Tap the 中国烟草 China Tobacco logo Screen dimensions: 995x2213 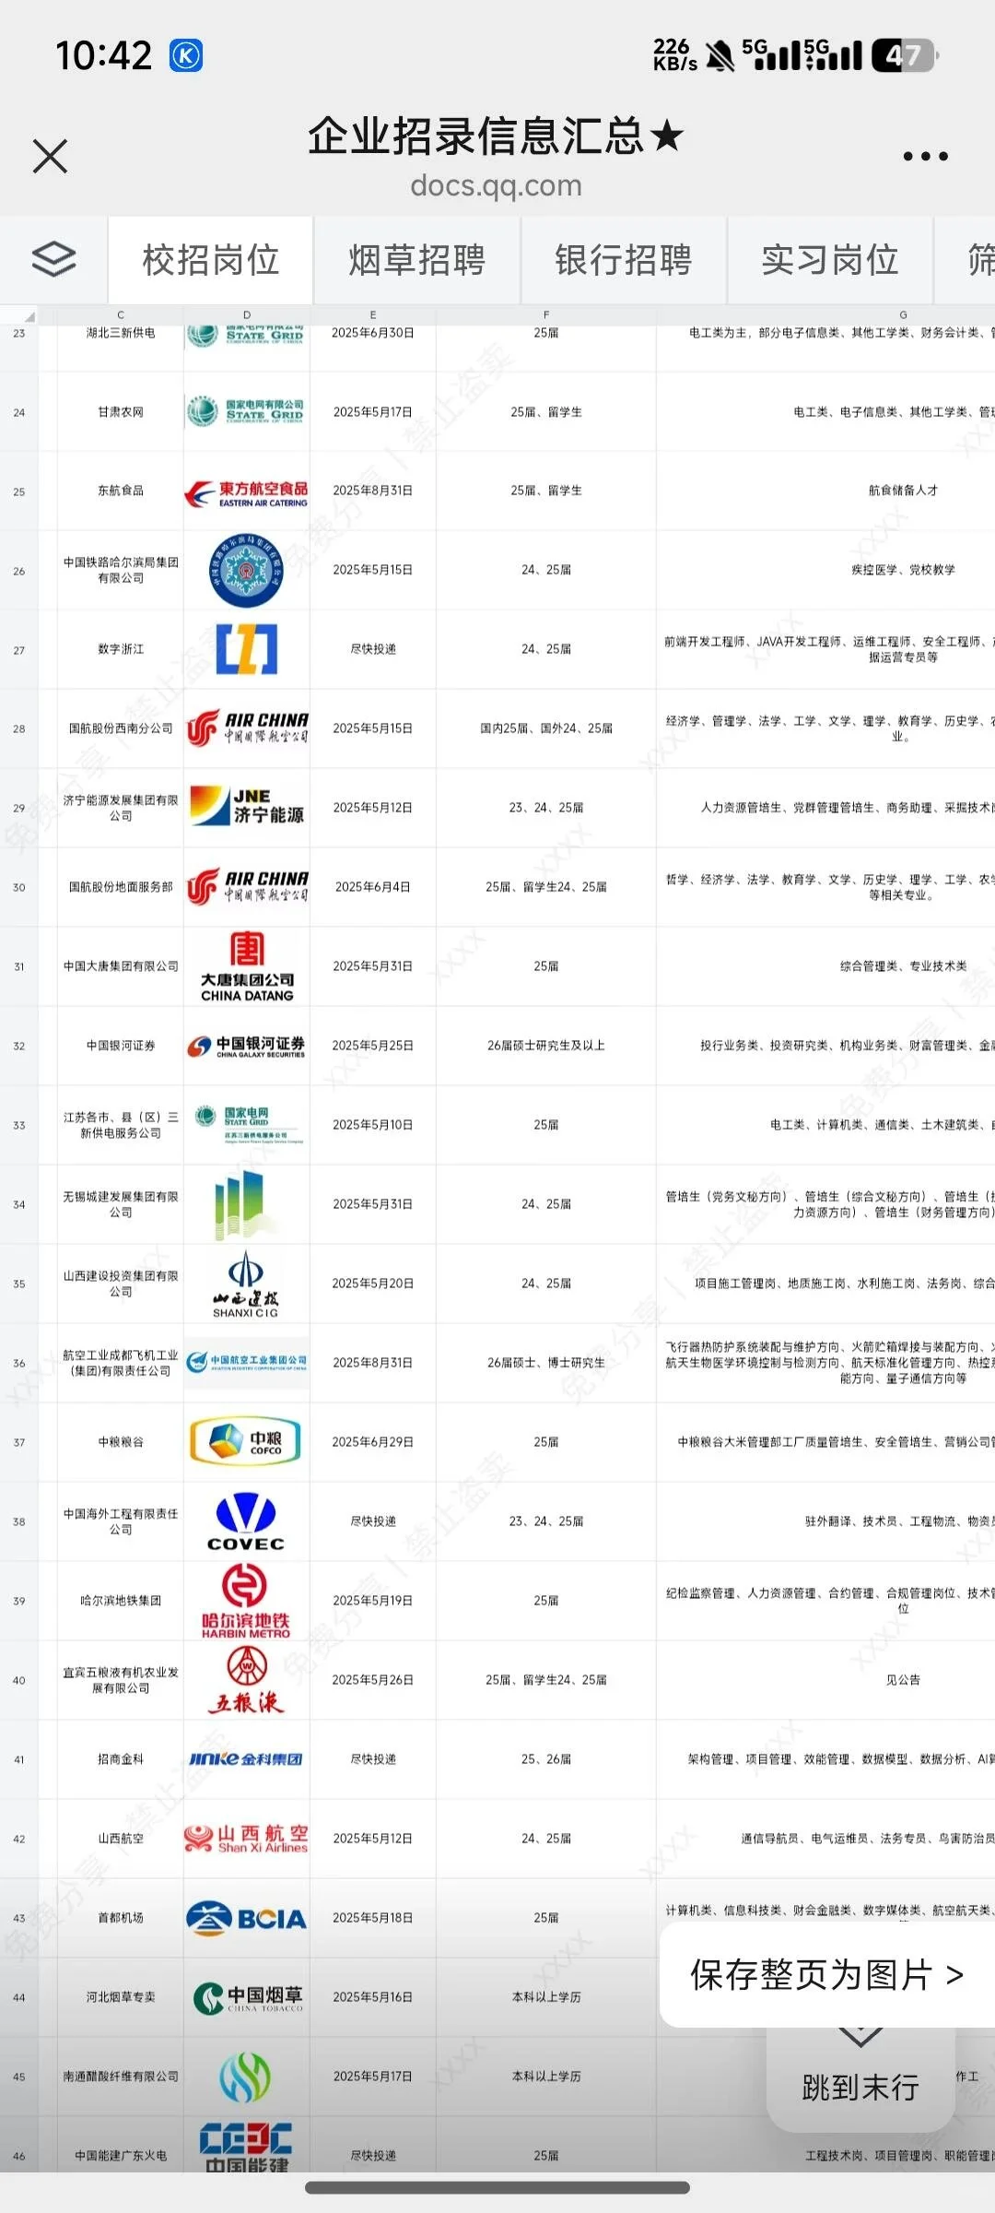pyautogui.click(x=246, y=1997)
